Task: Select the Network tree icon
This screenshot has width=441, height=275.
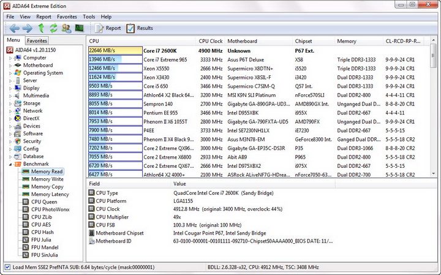Action: click(x=17, y=111)
